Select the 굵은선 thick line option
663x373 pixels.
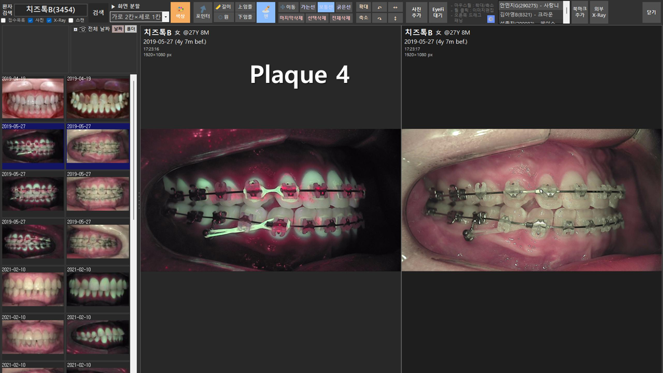(343, 7)
